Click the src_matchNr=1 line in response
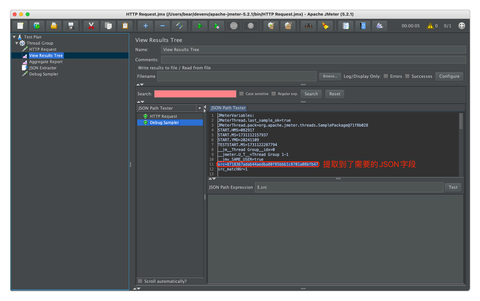 point(233,169)
